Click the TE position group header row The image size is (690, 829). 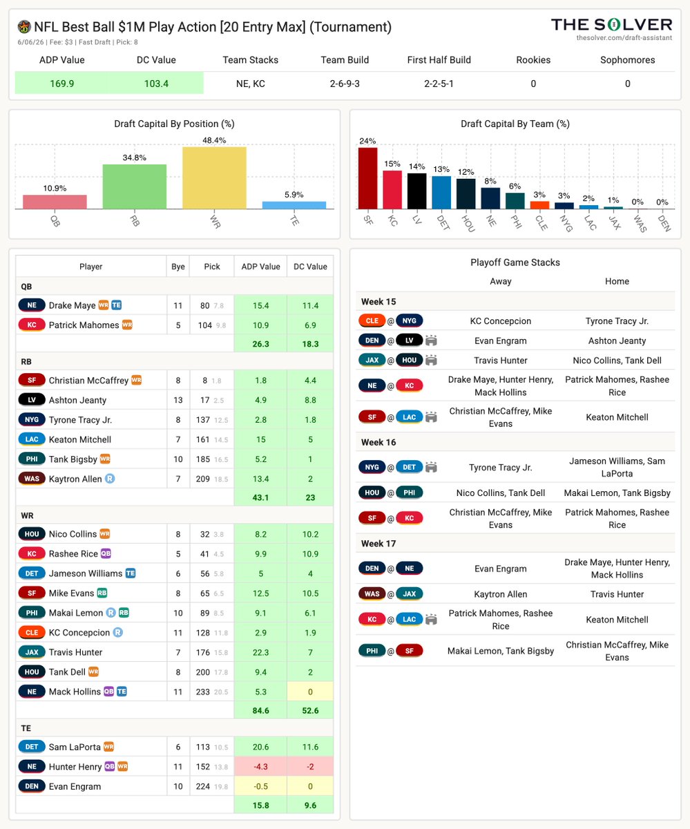pyautogui.click(x=175, y=728)
